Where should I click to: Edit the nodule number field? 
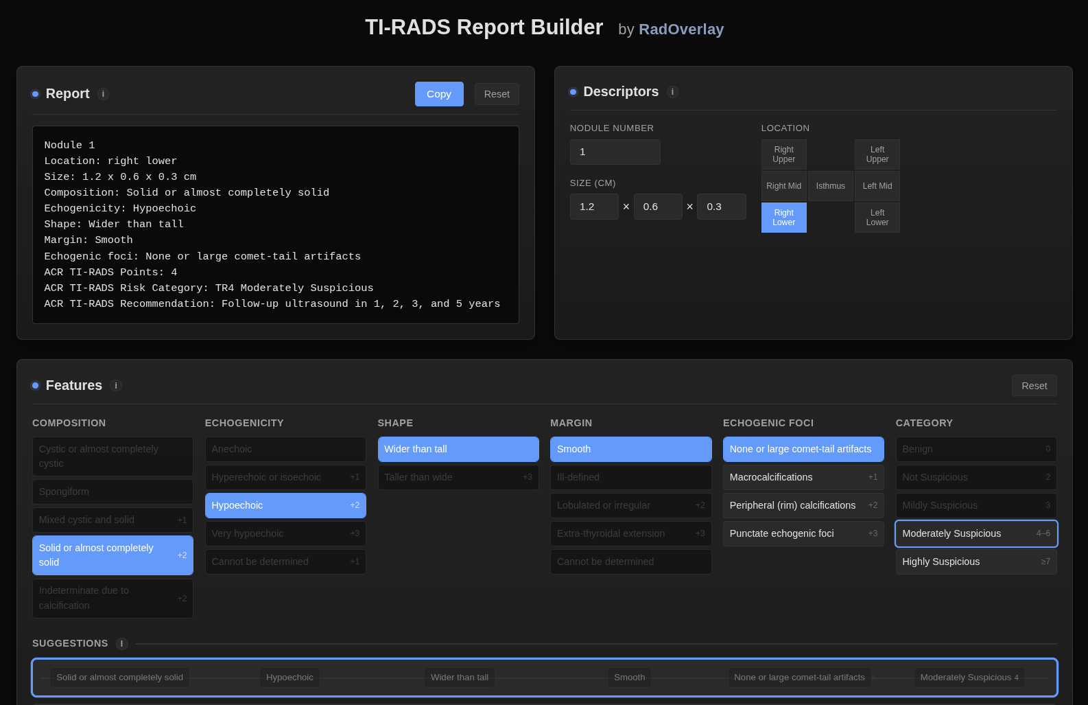615,152
